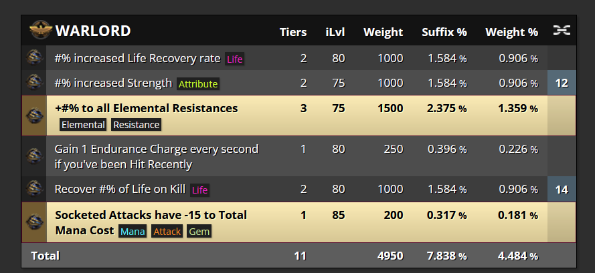Click orb icon beside Recover Life on Kill
Screen dimensions: 595x273
(34, 189)
